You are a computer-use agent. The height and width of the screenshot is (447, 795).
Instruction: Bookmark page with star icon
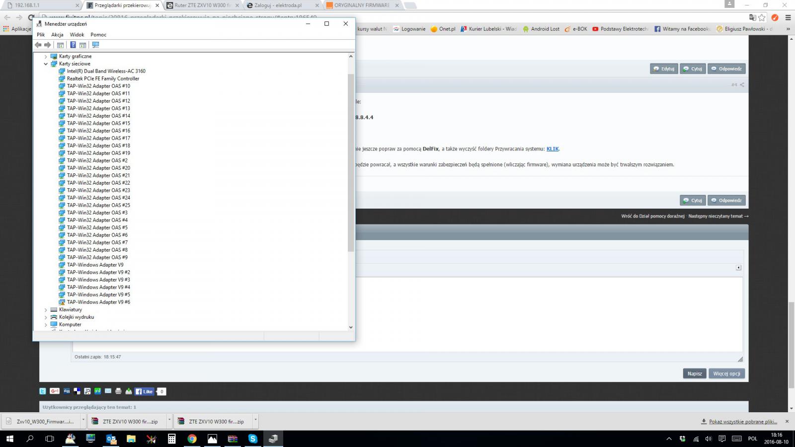pos(762,17)
